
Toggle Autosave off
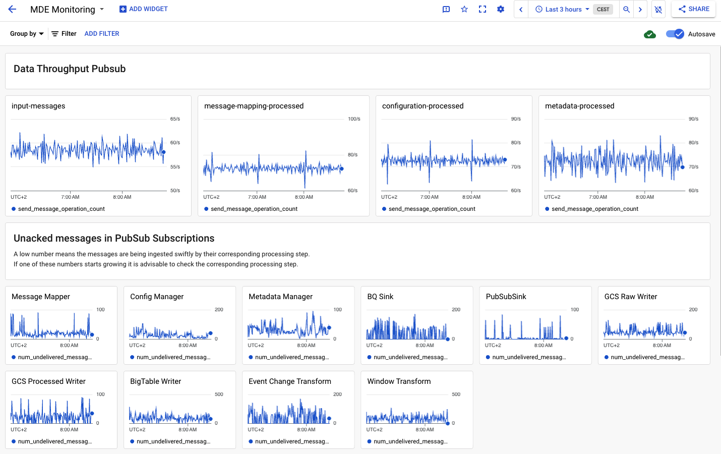[x=675, y=34]
